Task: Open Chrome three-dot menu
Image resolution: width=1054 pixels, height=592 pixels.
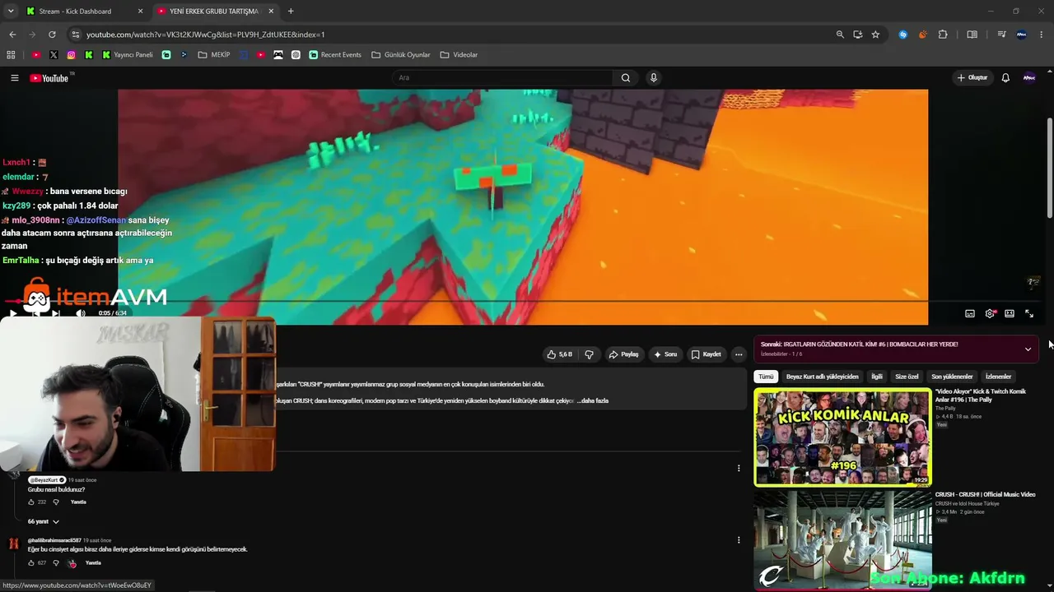Action: (x=1042, y=35)
